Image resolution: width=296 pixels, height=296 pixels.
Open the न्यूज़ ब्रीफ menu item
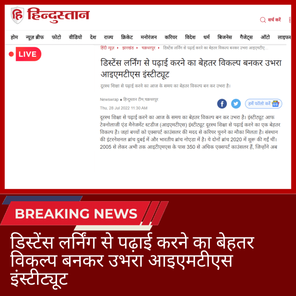[35, 37]
